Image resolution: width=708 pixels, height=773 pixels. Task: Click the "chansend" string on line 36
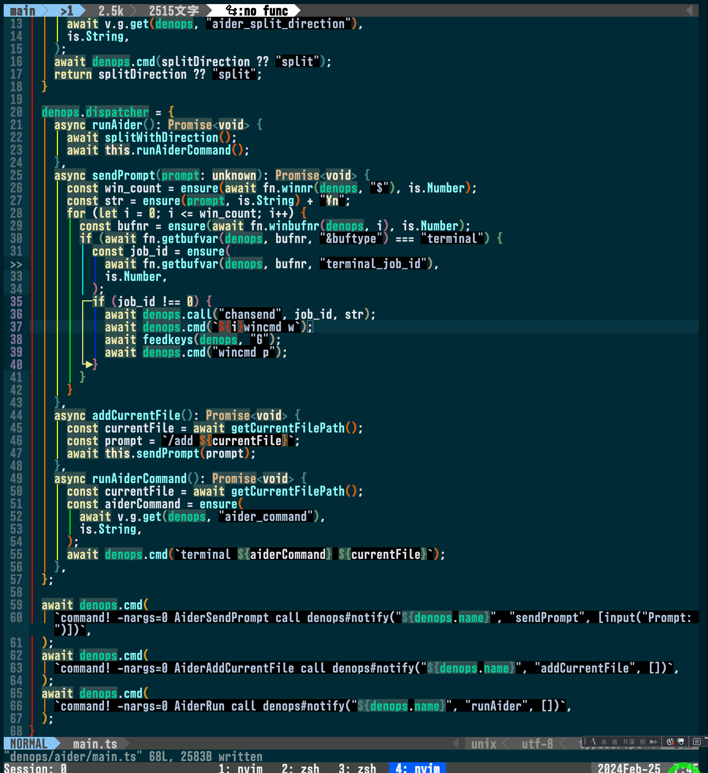[x=250, y=314]
